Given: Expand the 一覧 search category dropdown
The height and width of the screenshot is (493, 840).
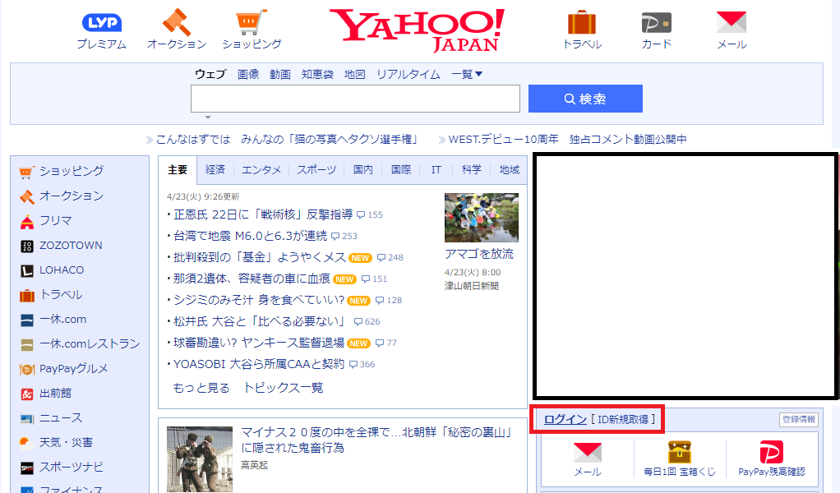Looking at the screenshot, I should (467, 75).
